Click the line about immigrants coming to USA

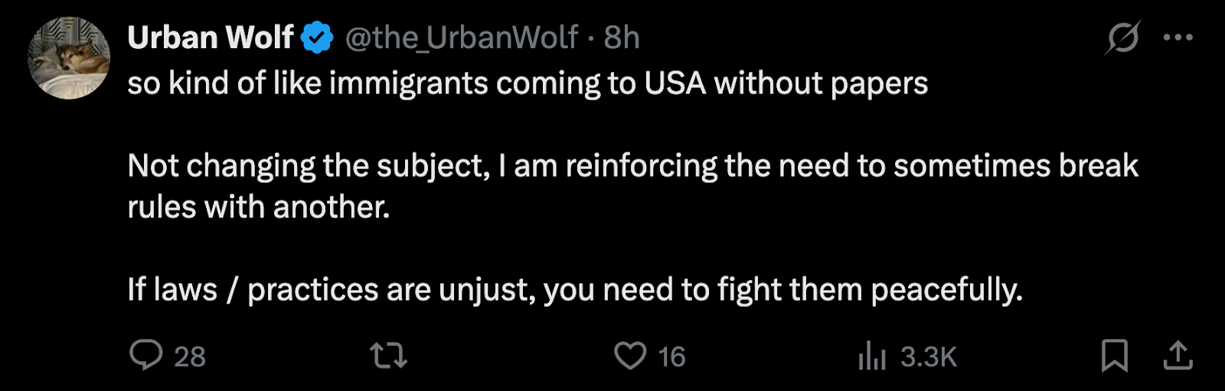coord(528,83)
